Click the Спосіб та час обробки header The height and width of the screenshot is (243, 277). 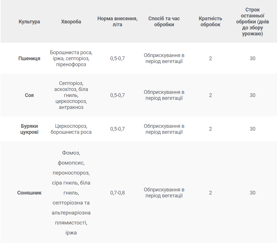(x=164, y=21)
